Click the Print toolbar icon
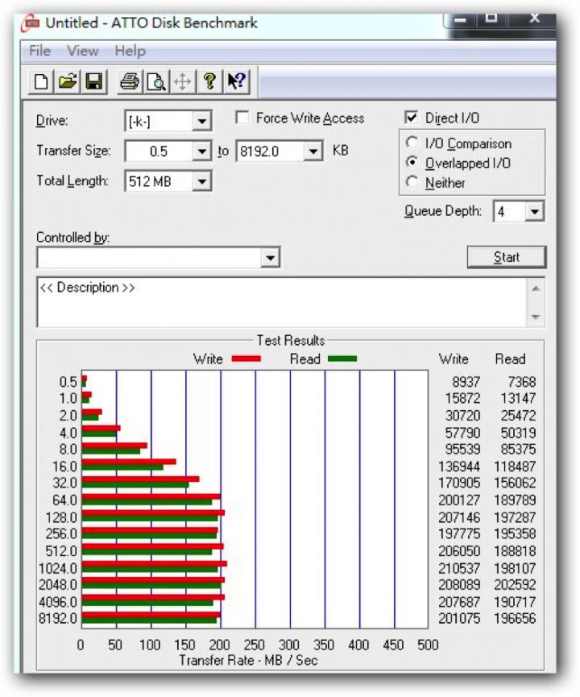Screen dimensions: 580x697 [130, 82]
